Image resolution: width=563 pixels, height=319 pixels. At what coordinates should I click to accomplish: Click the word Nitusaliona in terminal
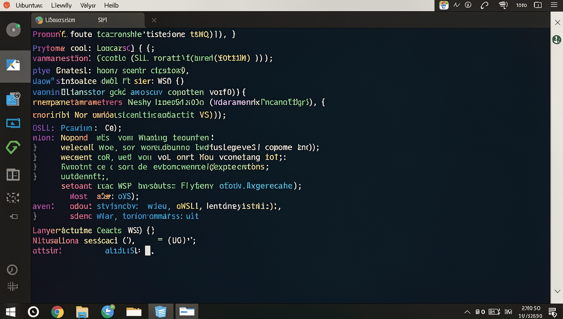point(56,241)
